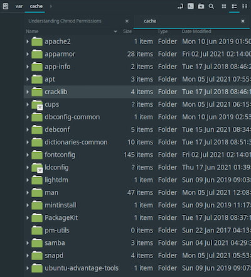251x277 pixels.
Task: Click the lightdm folder icon
Action: 37,180
